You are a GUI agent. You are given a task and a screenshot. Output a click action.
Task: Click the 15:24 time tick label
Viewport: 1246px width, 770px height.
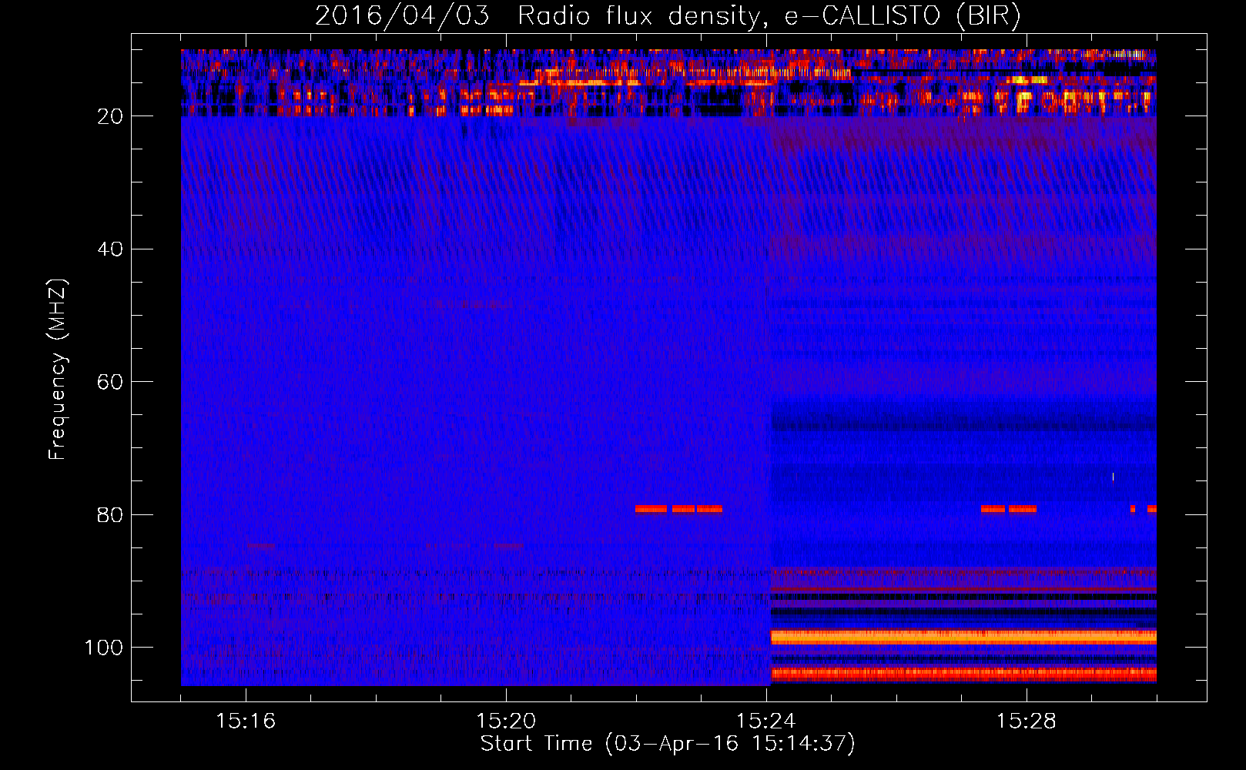766,721
